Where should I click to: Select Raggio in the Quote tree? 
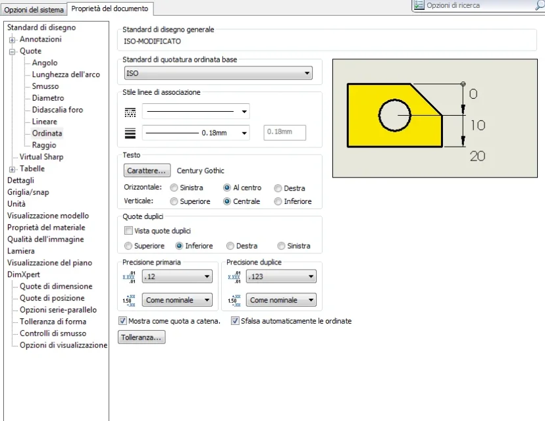point(44,145)
